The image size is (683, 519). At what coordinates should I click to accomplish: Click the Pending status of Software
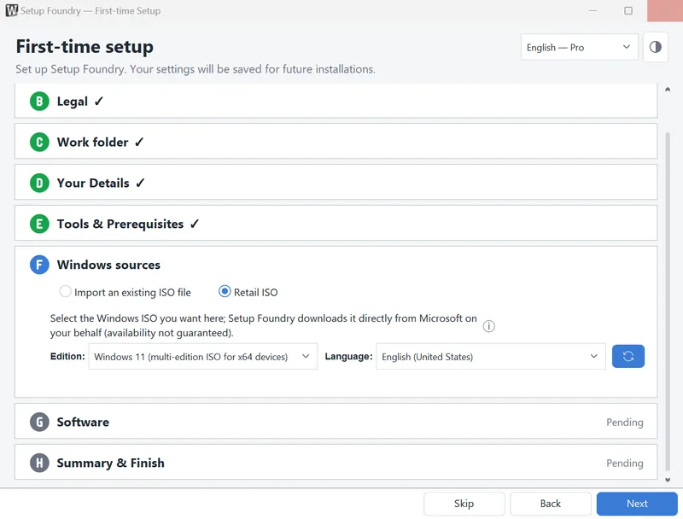[x=625, y=423]
